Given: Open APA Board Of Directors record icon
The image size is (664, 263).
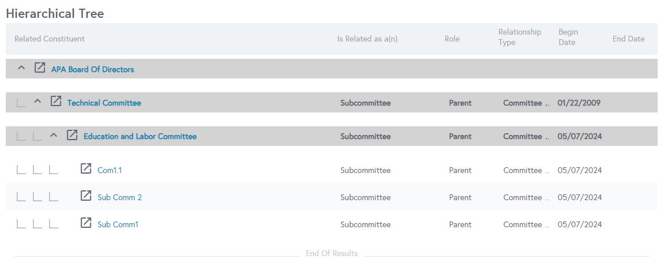Looking at the screenshot, I should (x=39, y=67).
